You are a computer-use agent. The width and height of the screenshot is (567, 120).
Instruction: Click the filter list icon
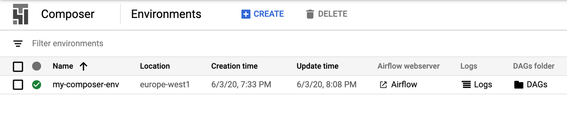pyautogui.click(x=18, y=44)
